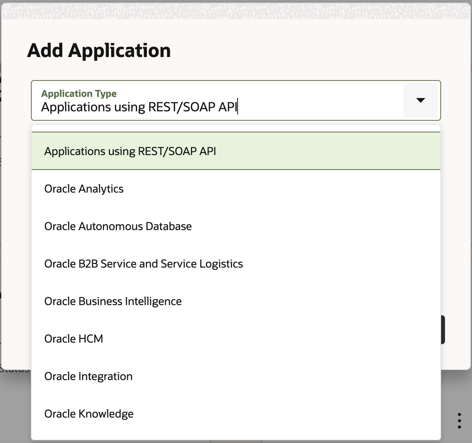Screen dimensions: 472x443
Task: Click the green Application Type label
Action: tap(79, 93)
